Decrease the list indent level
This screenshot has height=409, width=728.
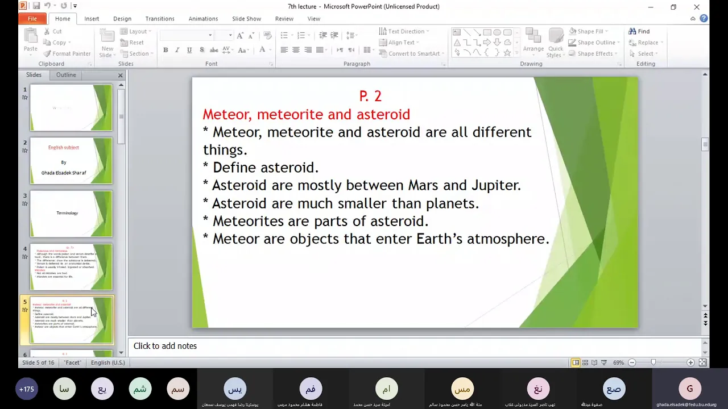(x=322, y=35)
